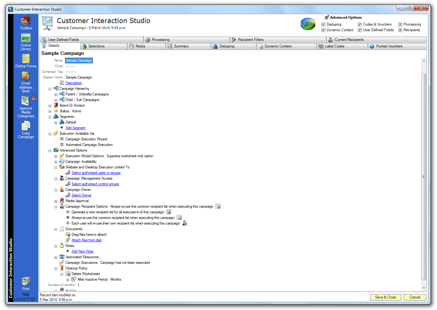Open the Email Address Book icon
437x310 pixels.
(x=26, y=76)
